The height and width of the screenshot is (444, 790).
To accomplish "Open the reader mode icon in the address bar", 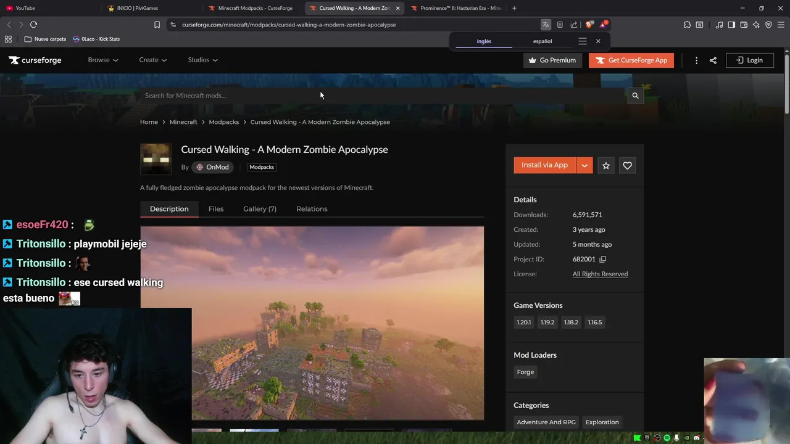I will [x=560, y=25].
